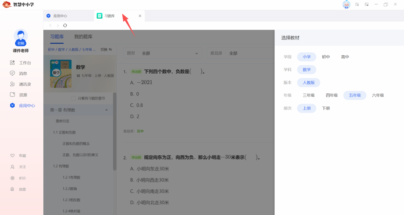
Task: Switch to 应用中心 browser tab
Action: coord(60,16)
